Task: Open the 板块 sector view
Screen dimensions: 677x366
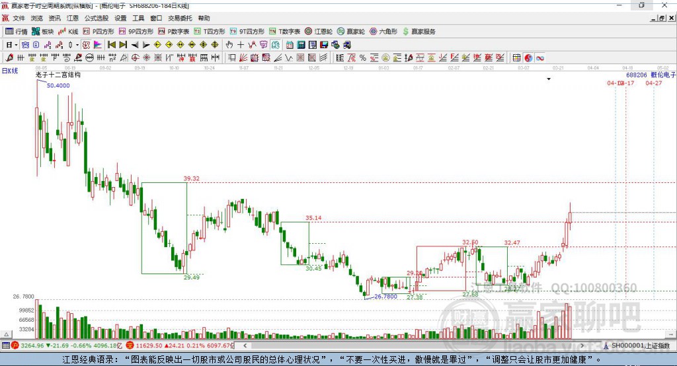Action: (x=42, y=32)
